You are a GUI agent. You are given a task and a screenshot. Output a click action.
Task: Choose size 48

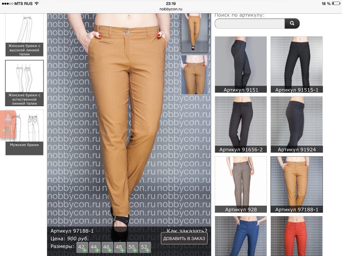click(120, 247)
